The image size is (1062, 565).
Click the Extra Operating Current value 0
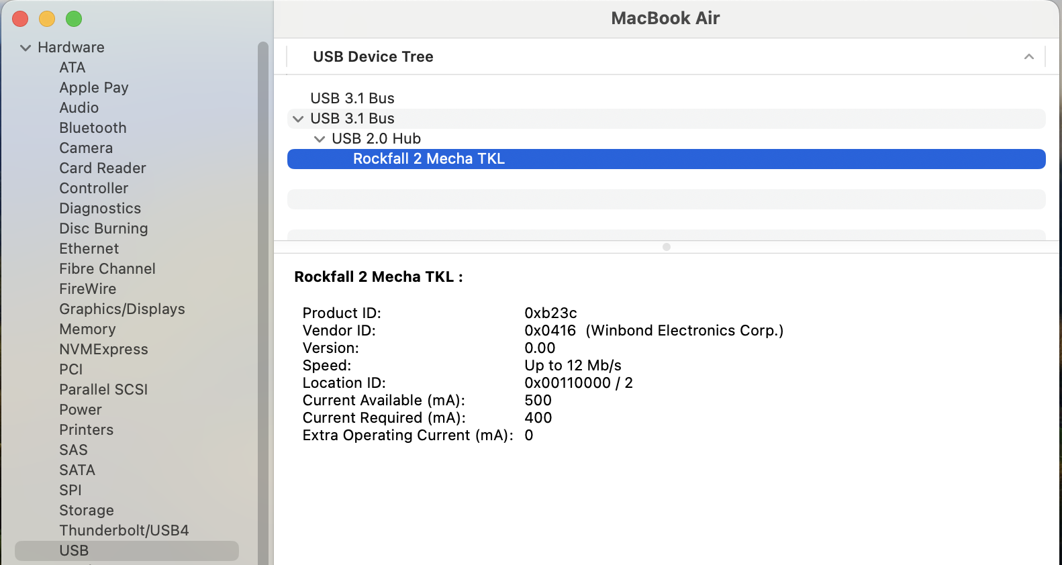point(529,435)
